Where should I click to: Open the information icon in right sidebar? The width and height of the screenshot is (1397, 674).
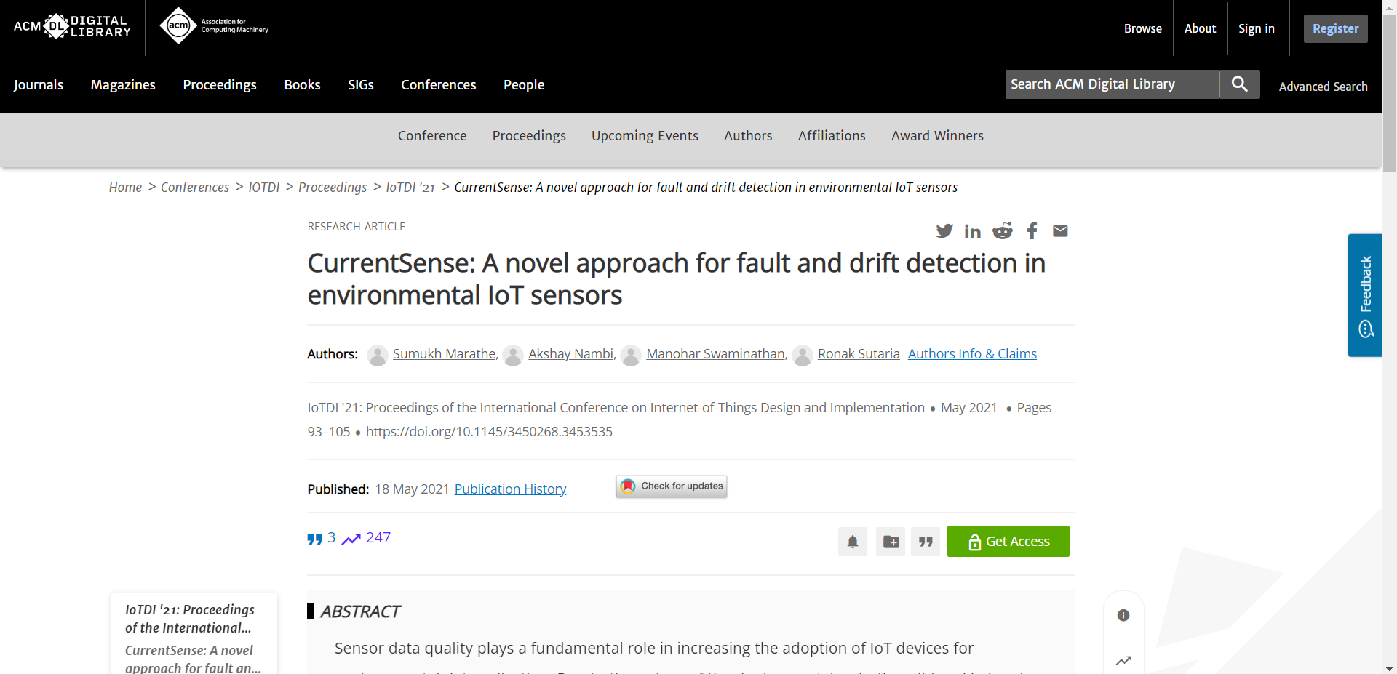tap(1123, 616)
